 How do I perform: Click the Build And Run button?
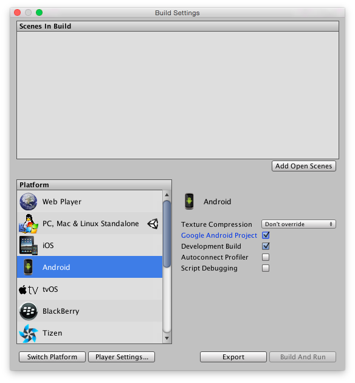coord(303,357)
